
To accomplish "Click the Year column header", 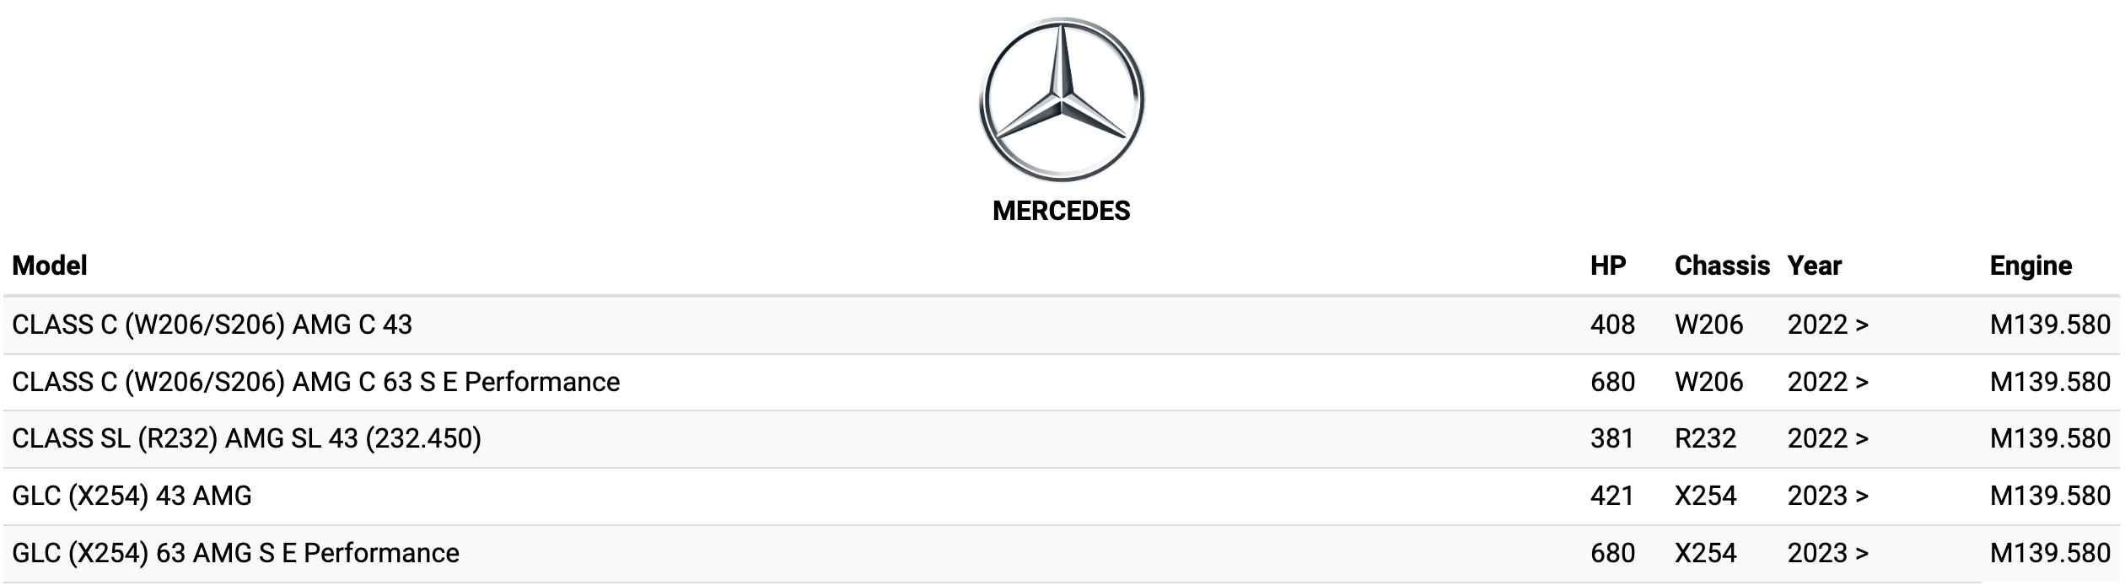I will tap(1814, 266).
